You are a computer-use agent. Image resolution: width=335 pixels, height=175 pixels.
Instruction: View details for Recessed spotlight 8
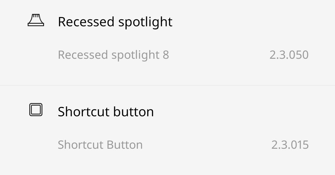[113, 55]
